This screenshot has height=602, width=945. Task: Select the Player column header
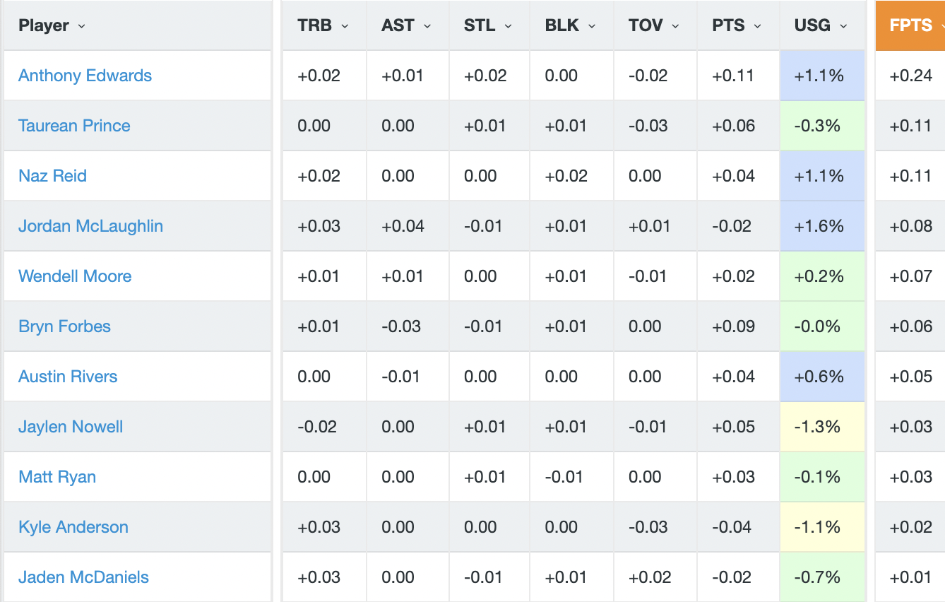coord(44,25)
